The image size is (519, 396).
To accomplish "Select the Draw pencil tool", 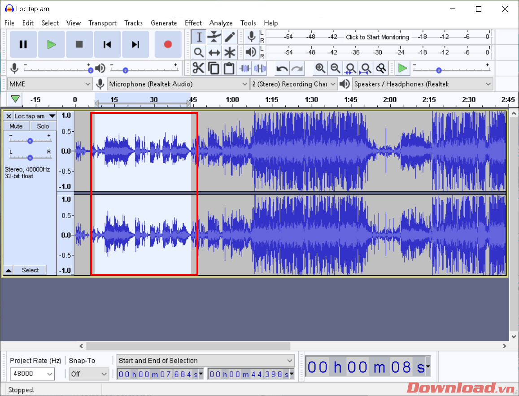I will [230, 37].
